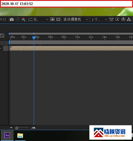Open the 活动摄像机 camera view dropdown

(x=75, y=19)
